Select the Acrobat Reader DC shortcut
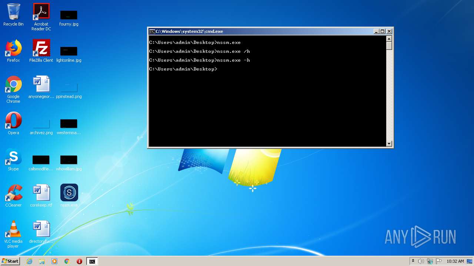The height and width of the screenshot is (266, 474). [41, 17]
